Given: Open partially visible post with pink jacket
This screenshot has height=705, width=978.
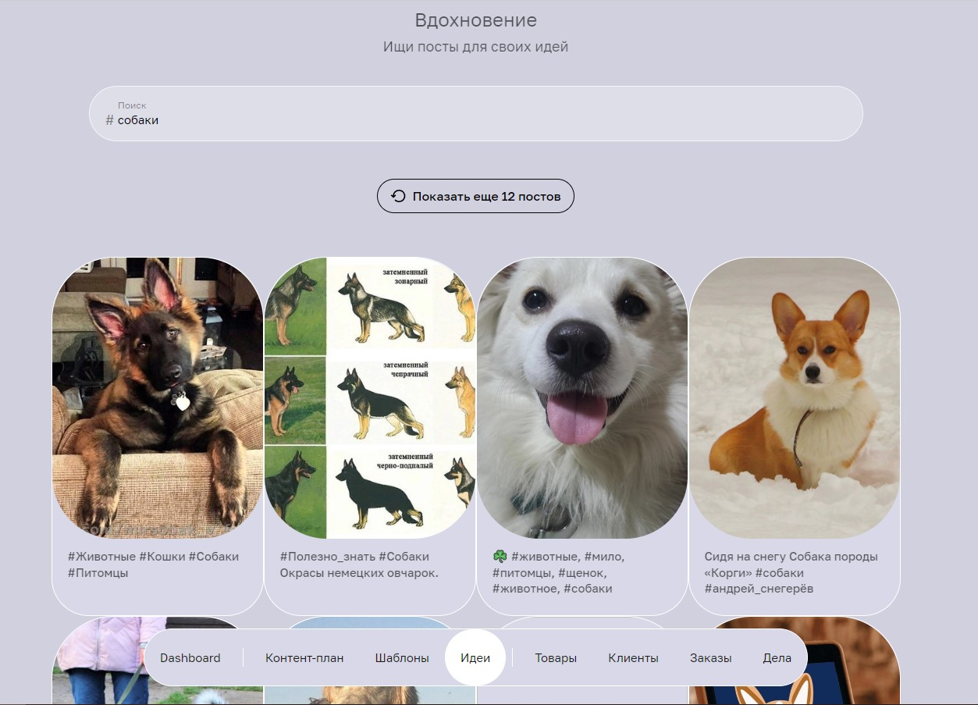Looking at the screenshot, I should [158, 660].
